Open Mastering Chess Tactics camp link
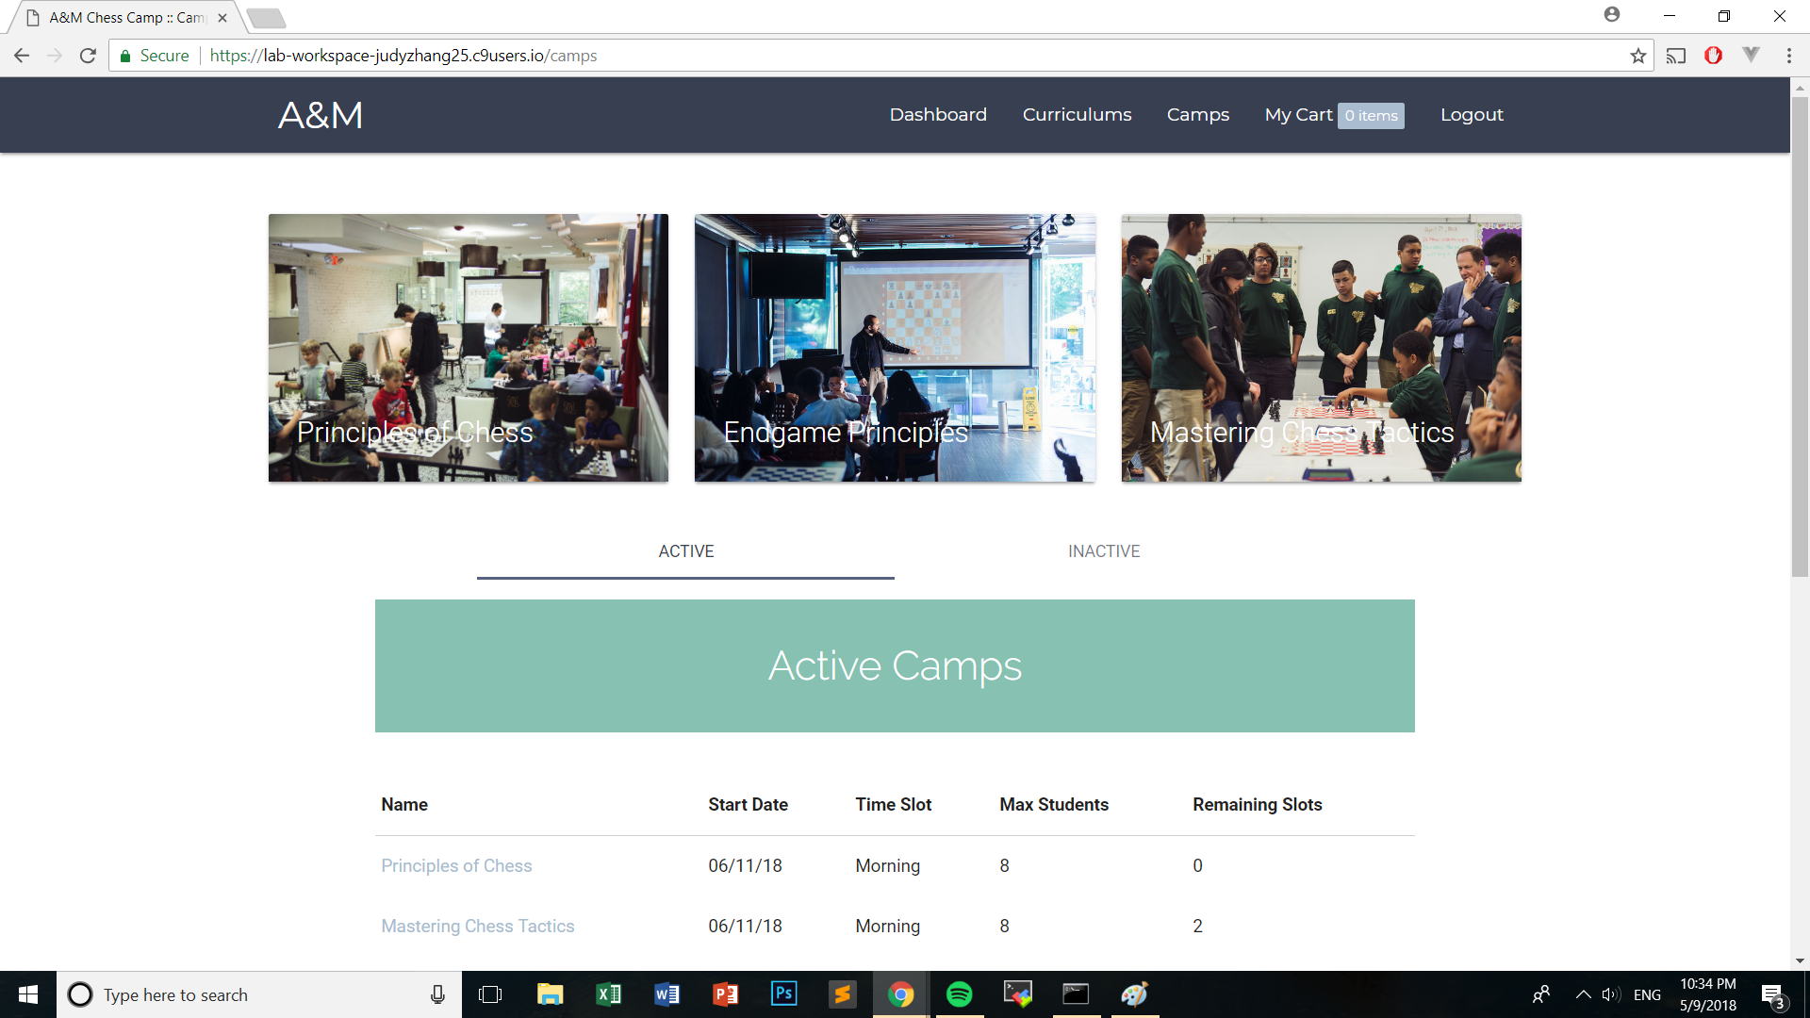 tap(477, 927)
